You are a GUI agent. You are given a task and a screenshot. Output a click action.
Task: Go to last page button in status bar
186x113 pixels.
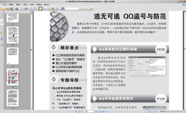coord(100,111)
